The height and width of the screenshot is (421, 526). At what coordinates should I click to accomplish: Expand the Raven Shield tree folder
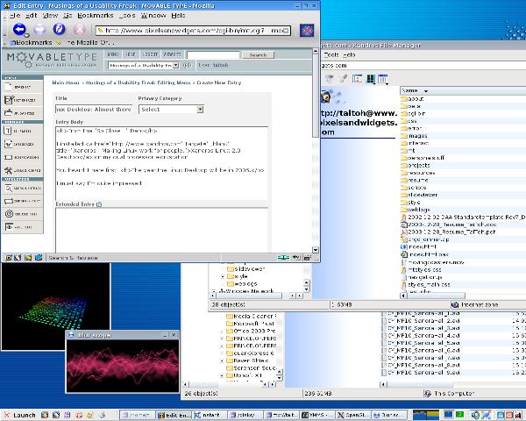(x=222, y=360)
